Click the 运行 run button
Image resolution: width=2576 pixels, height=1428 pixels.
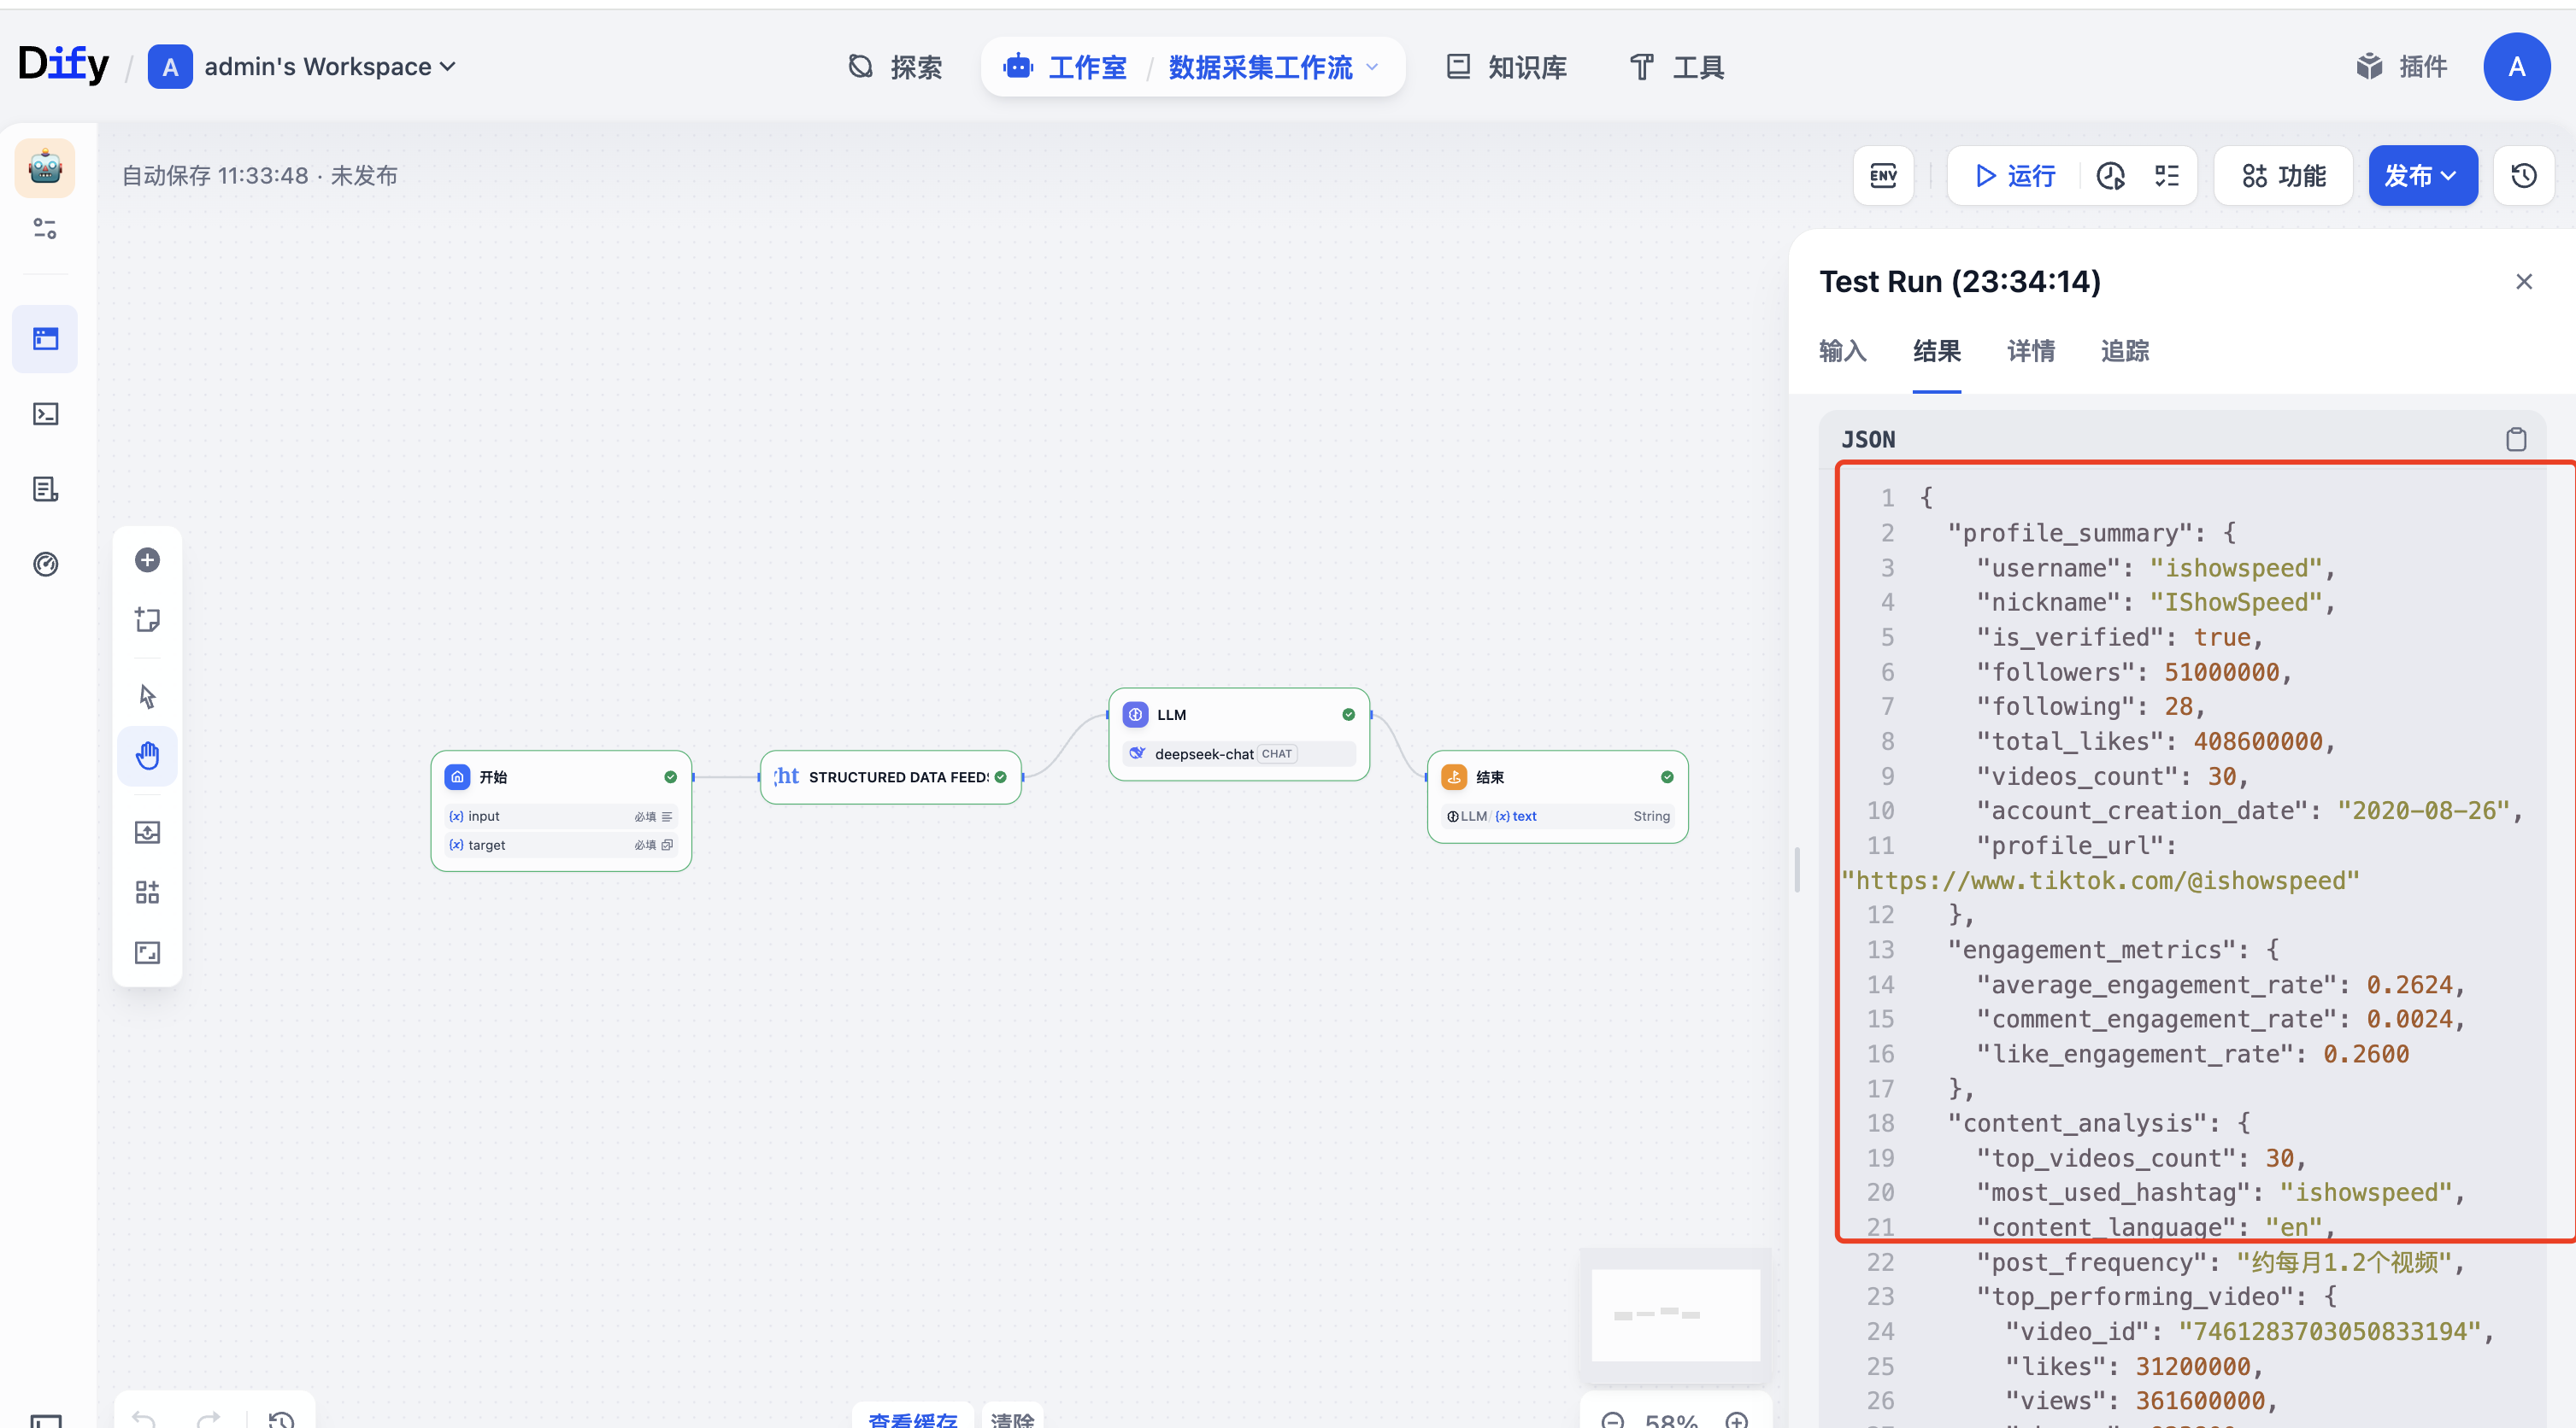(x=2016, y=176)
